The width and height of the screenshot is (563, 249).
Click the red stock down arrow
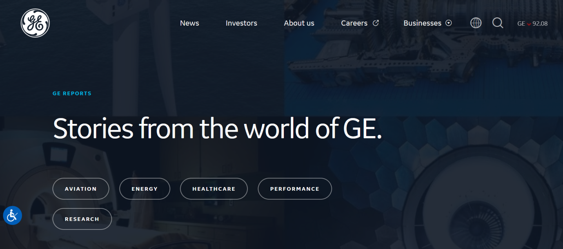click(529, 24)
